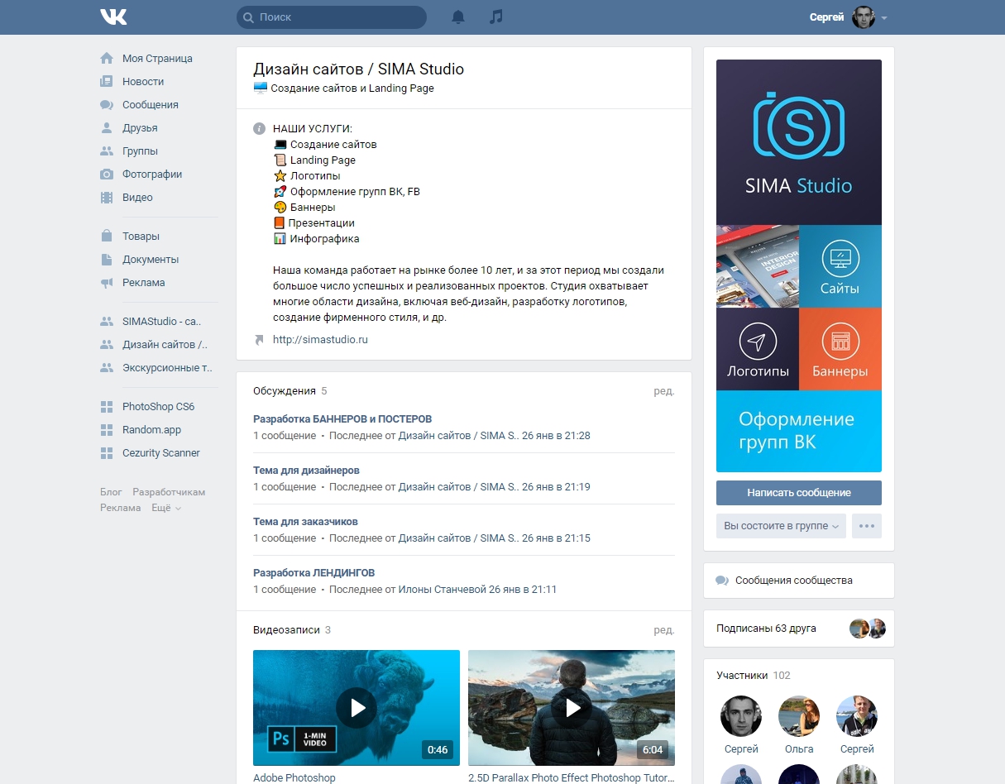Expand the Вы состоите в группе dropdown
This screenshot has height=784, width=1005.
coord(781,526)
